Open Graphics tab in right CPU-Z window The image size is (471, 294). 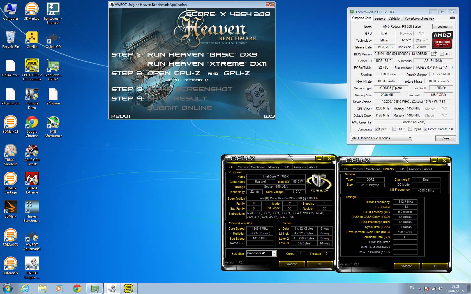point(415,169)
